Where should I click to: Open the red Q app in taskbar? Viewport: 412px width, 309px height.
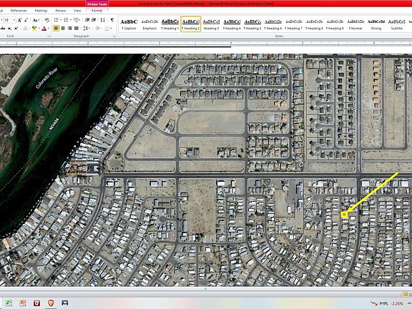[37, 303]
